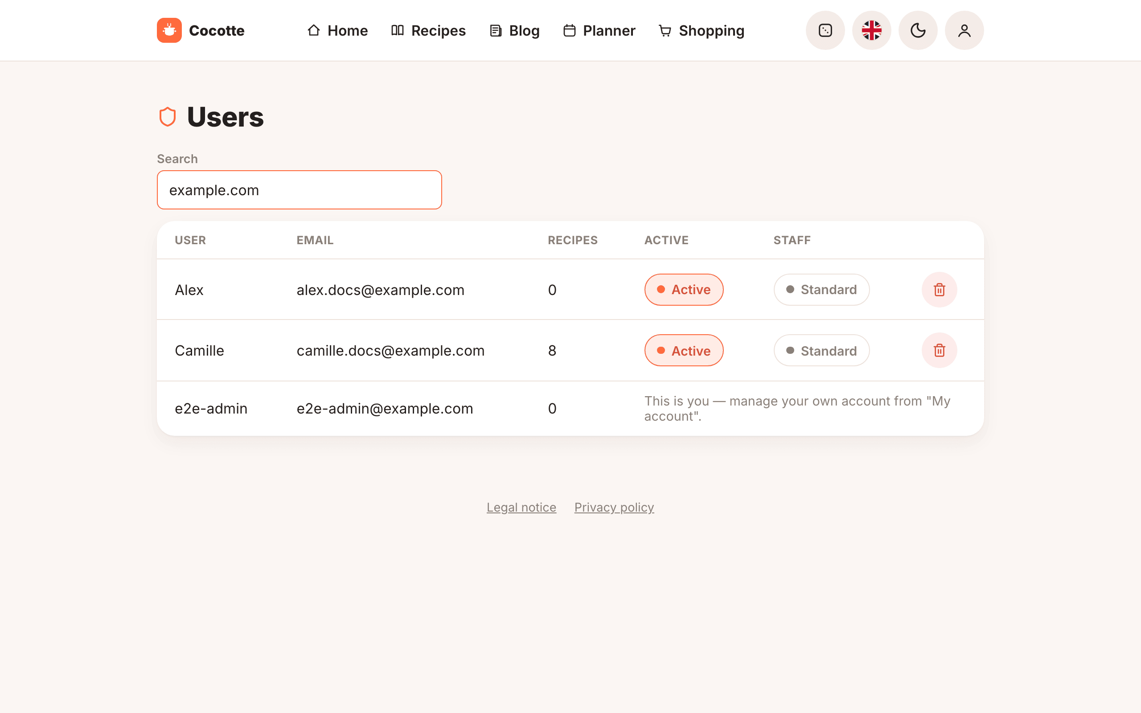Select e2e-admin@example.com email cell
The image size is (1141, 713).
pos(385,408)
